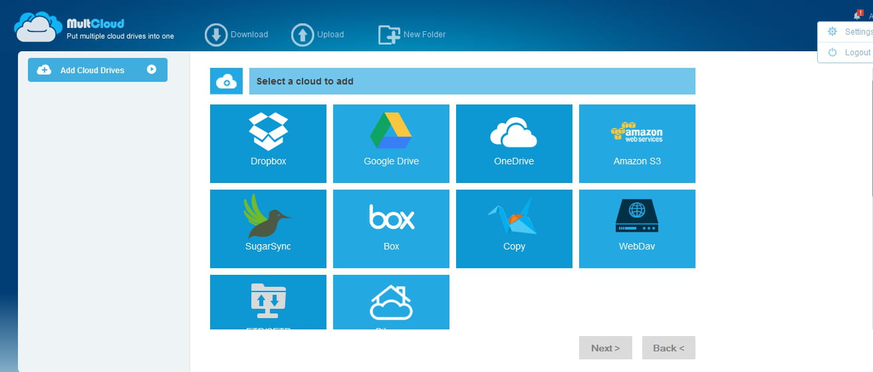Select the house cloud tile
Viewport: 873px width, 372px height.
click(x=391, y=301)
